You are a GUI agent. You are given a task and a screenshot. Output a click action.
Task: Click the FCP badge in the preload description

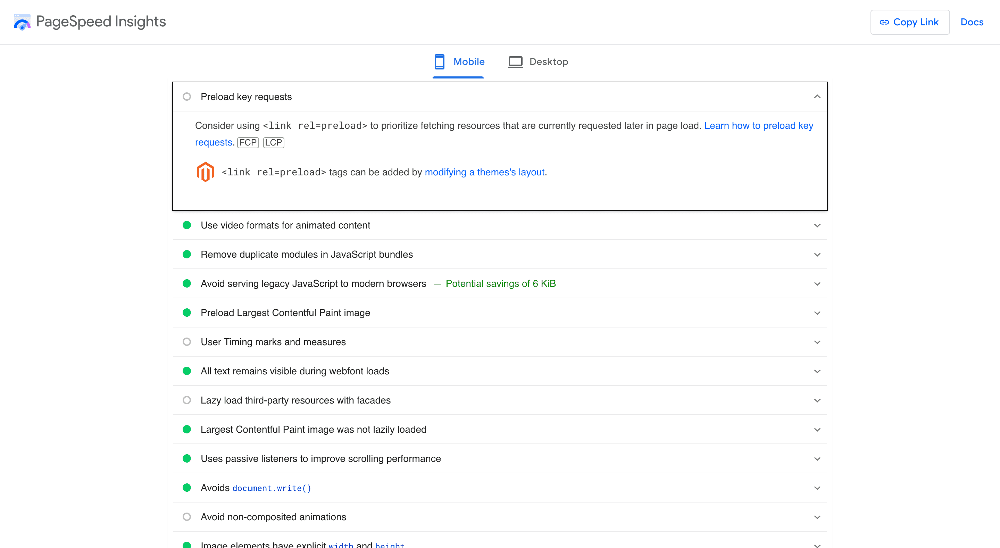tap(248, 142)
